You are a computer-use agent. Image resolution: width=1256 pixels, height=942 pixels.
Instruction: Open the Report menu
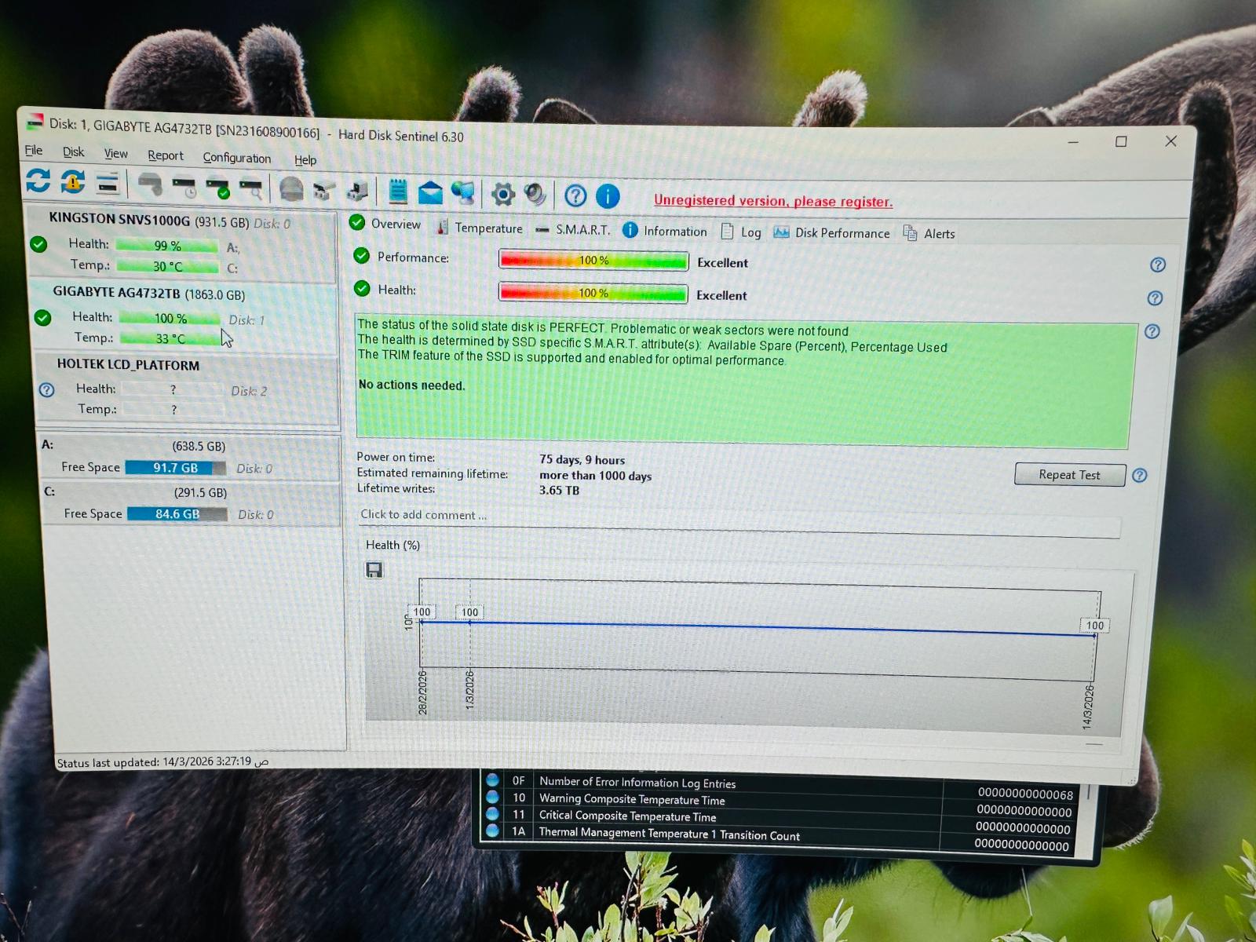coord(165,155)
